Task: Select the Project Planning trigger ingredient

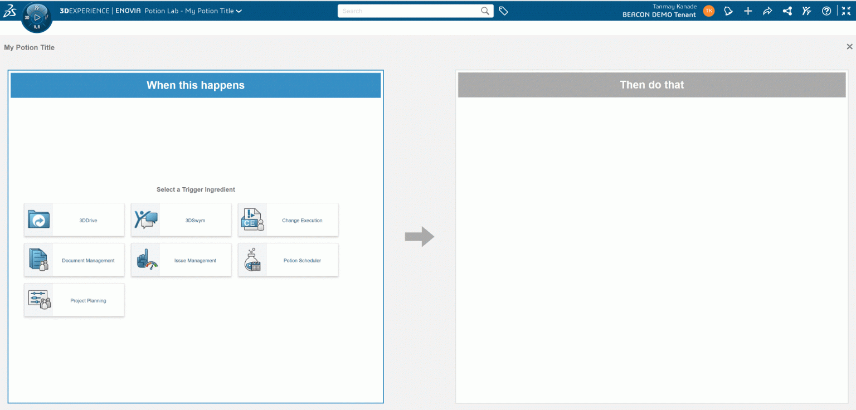Action: click(x=74, y=300)
